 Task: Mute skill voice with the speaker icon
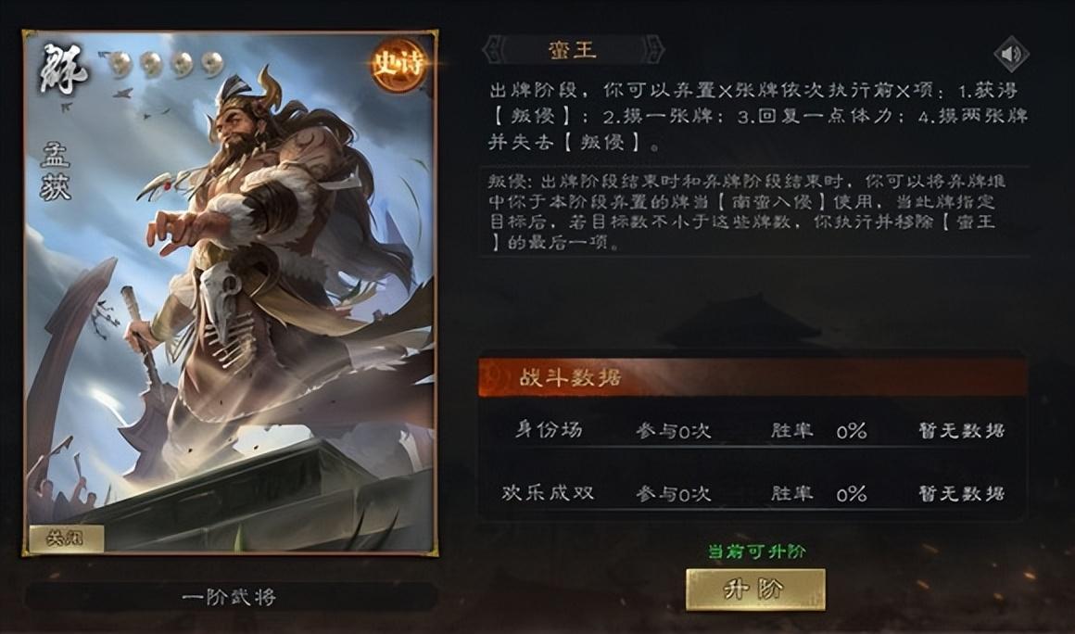pyautogui.click(x=1011, y=54)
